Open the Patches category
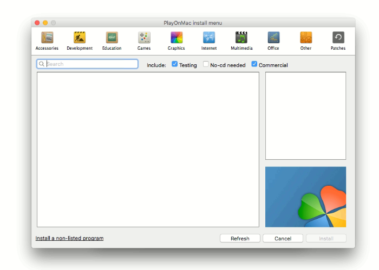Image resolution: width=379 pixels, height=270 pixels. [x=338, y=40]
